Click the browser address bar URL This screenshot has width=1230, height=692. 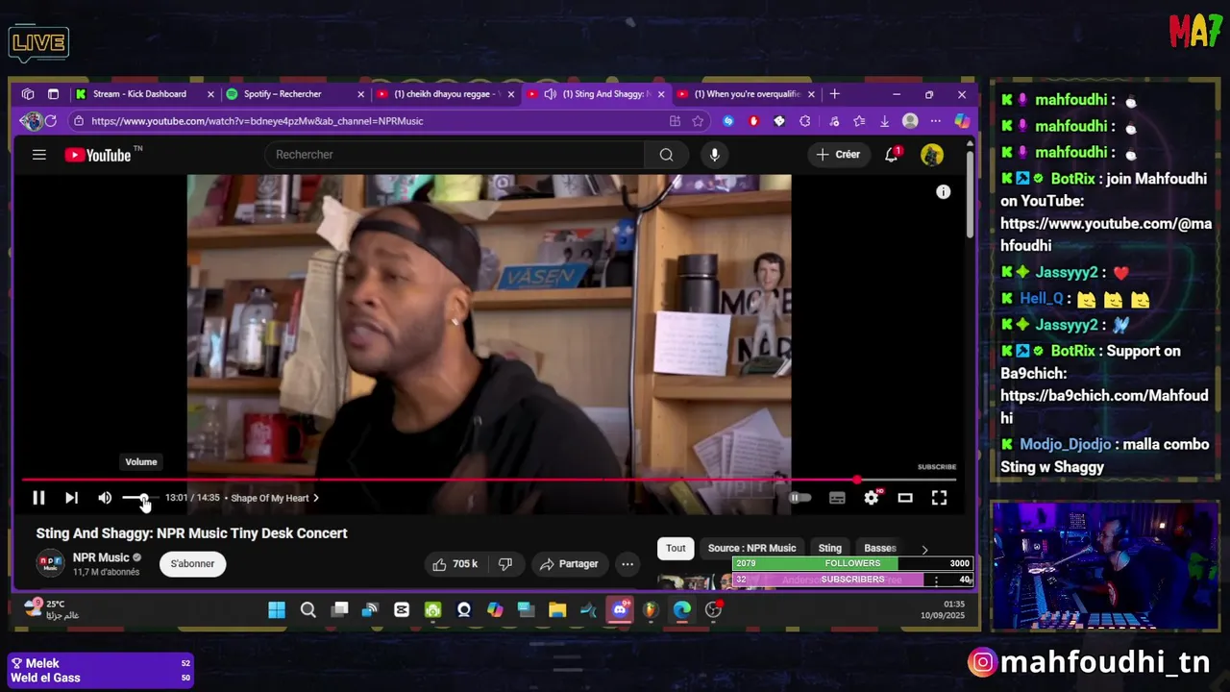point(258,121)
